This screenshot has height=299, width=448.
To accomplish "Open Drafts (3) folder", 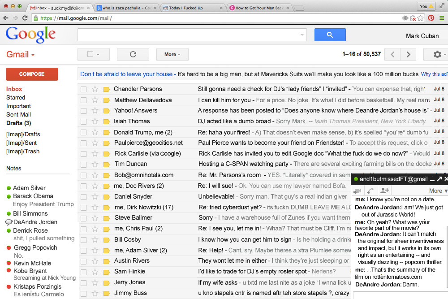I will point(18,123).
